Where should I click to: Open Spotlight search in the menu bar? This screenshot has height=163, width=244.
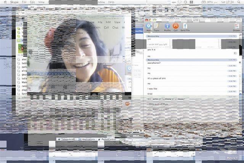point(239,2)
